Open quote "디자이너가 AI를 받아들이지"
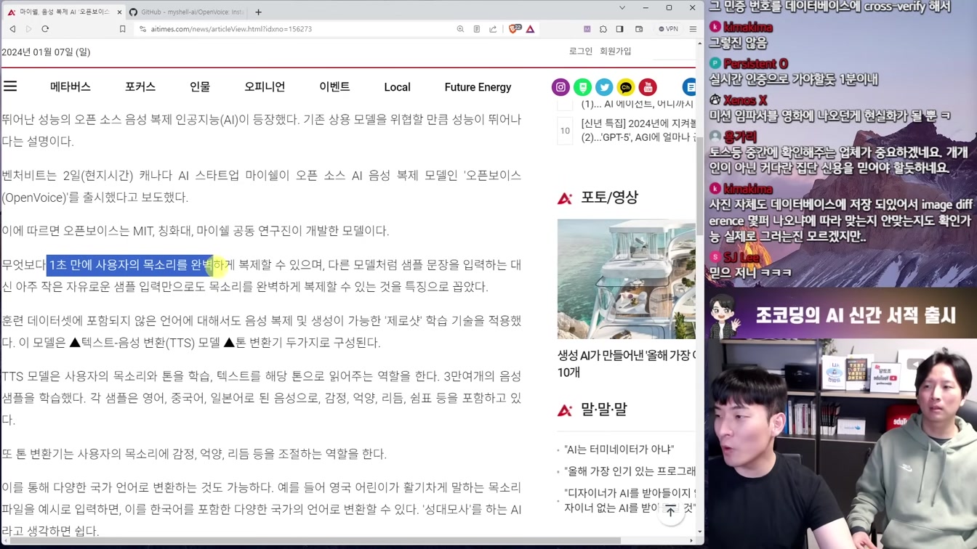977x549 pixels. [x=630, y=500]
